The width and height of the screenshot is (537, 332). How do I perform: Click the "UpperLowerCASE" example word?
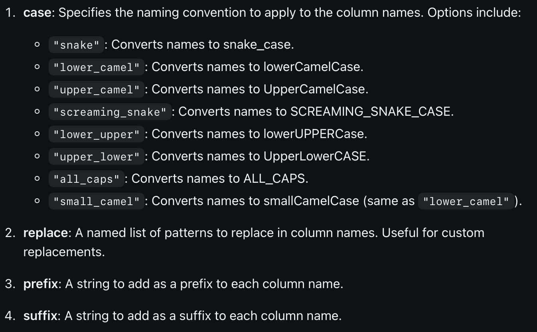[316, 156]
